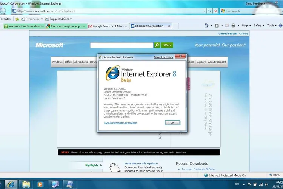Click the Internet Explorer taskbar icon
283x189 pixels.
[11, 184]
